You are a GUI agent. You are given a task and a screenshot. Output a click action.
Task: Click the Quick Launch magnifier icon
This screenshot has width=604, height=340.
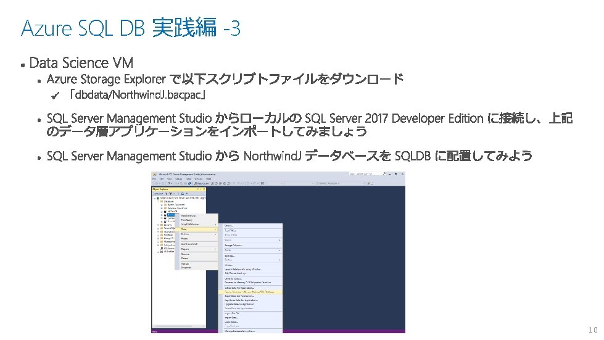[x=384, y=173]
